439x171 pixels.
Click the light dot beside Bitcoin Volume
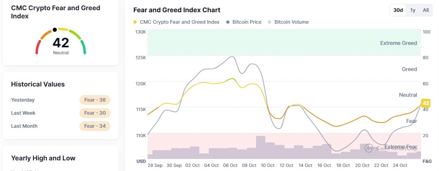click(270, 22)
